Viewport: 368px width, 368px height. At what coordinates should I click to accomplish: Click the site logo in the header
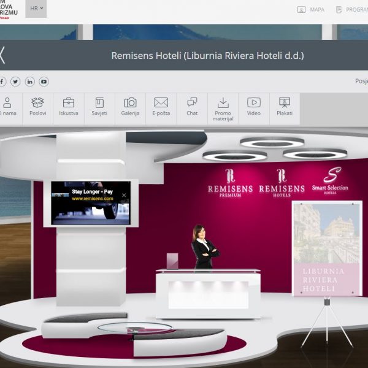[x=9, y=10]
